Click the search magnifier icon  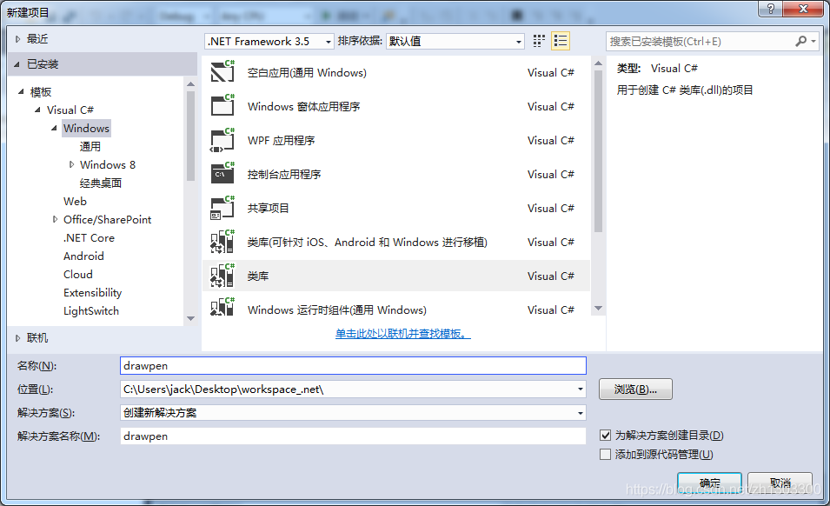pos(801,41)
